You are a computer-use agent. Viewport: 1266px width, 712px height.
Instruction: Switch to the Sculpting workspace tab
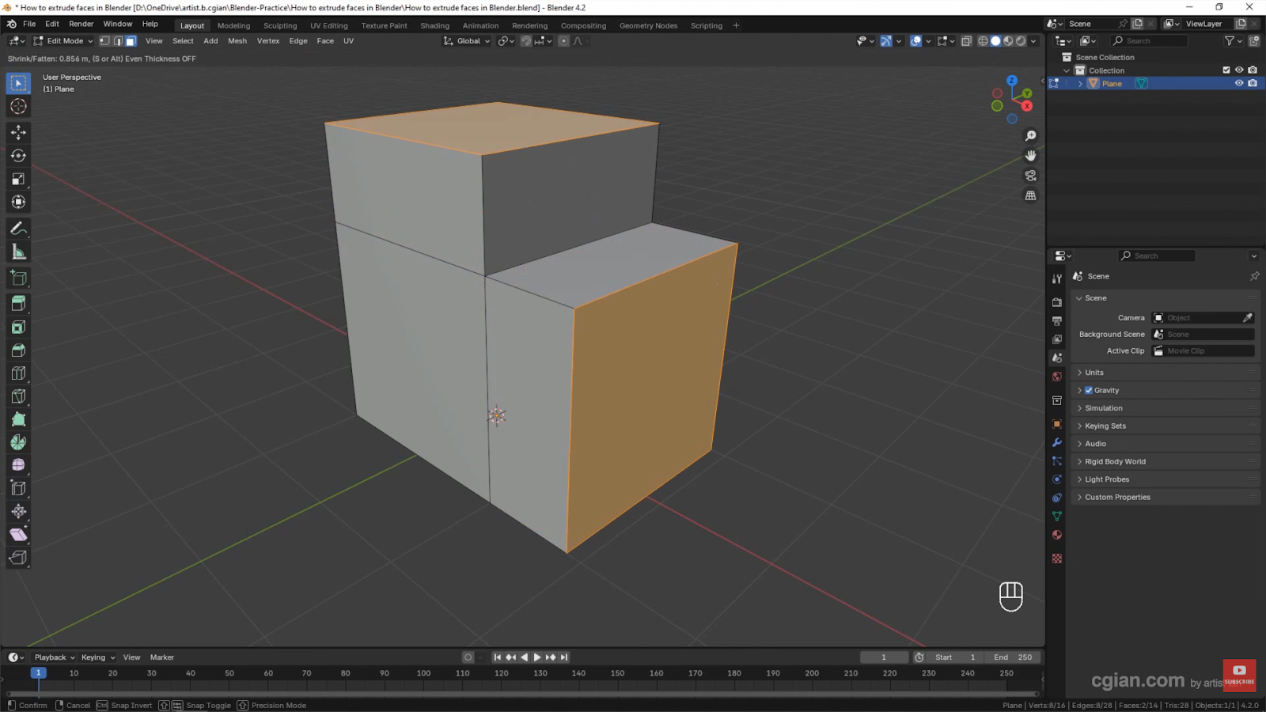pyautogui.click(x=280, y=25)
